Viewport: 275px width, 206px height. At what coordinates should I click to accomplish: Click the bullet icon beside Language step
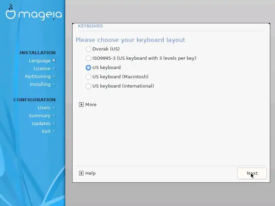54,61
